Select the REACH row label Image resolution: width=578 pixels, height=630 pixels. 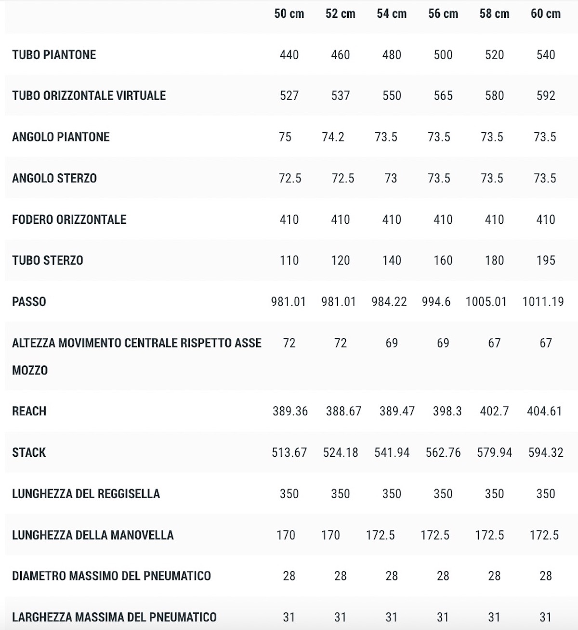coord(29,411)
